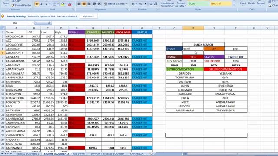Expand the Font Color dropdown arrow
The image size is (278, 156).
coord(73,4)
